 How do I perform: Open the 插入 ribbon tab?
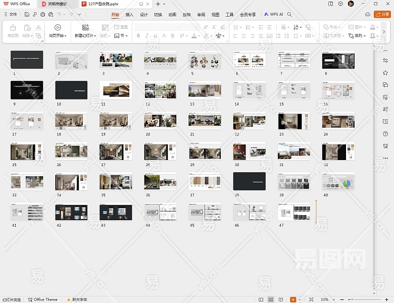click(129, 15)
